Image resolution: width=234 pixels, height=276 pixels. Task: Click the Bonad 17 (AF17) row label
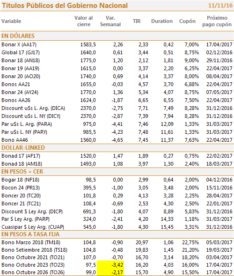[x=21, y=156]
